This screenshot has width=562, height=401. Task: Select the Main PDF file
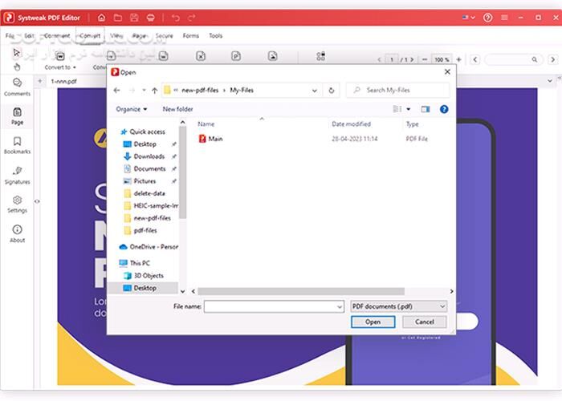coord(210,139)
